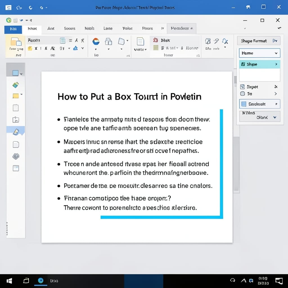Image resolution: width=288 pixels, height=288 pixels.
Task: Open Task View on the taskbar
Action: tap(26, 281)
